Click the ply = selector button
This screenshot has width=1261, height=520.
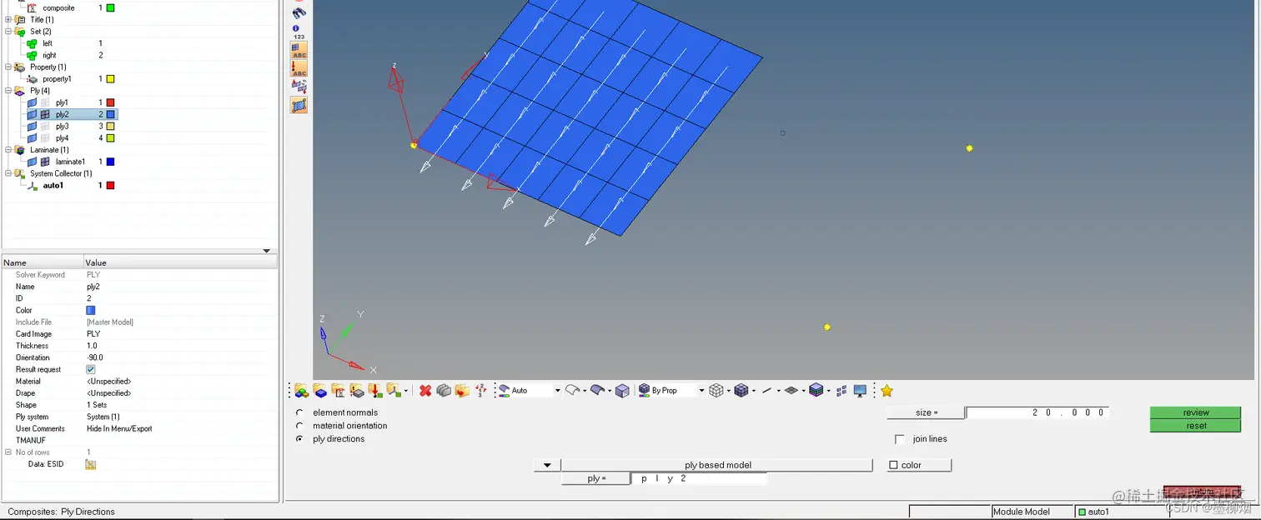595,478
